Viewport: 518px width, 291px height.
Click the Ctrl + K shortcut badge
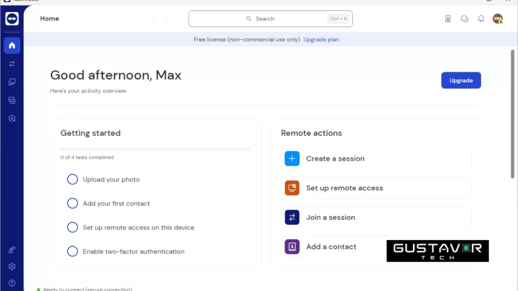[338, 19]
